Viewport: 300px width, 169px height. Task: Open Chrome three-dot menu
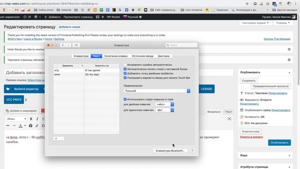296,4
